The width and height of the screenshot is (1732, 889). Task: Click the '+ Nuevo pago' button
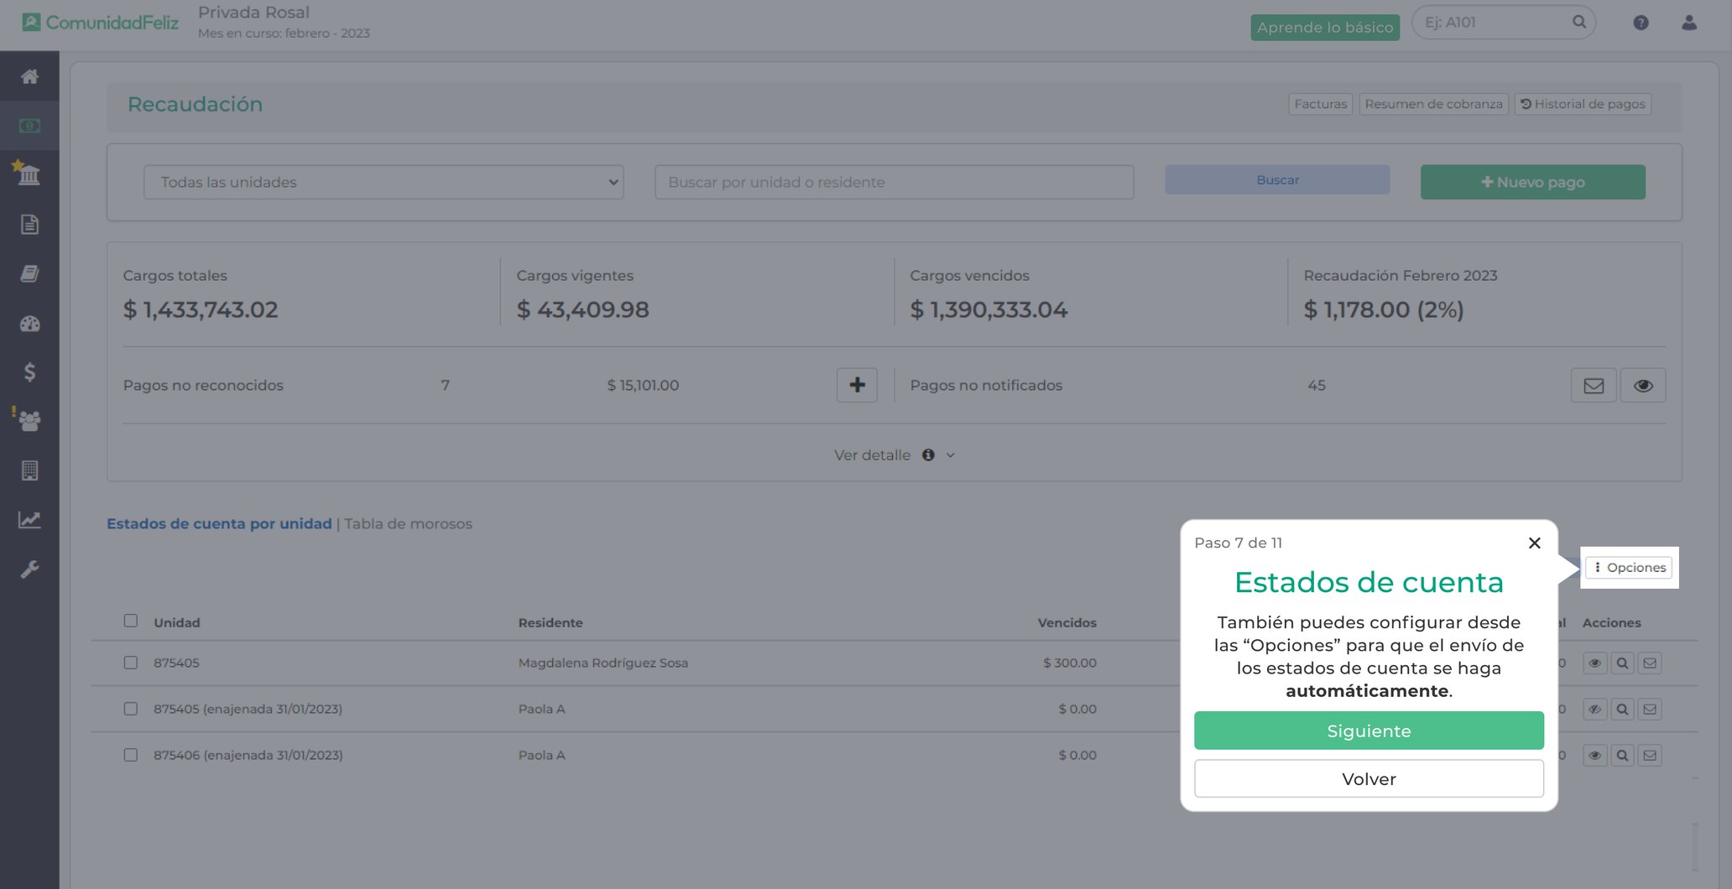(x=1532, y=181)
